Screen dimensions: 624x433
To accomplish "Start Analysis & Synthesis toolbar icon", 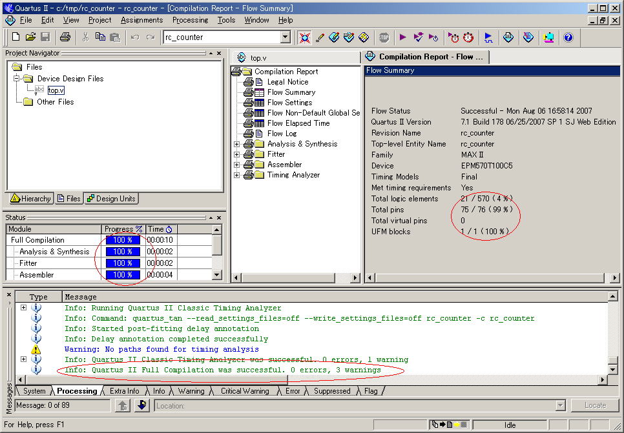I will (x=418, y=37).
